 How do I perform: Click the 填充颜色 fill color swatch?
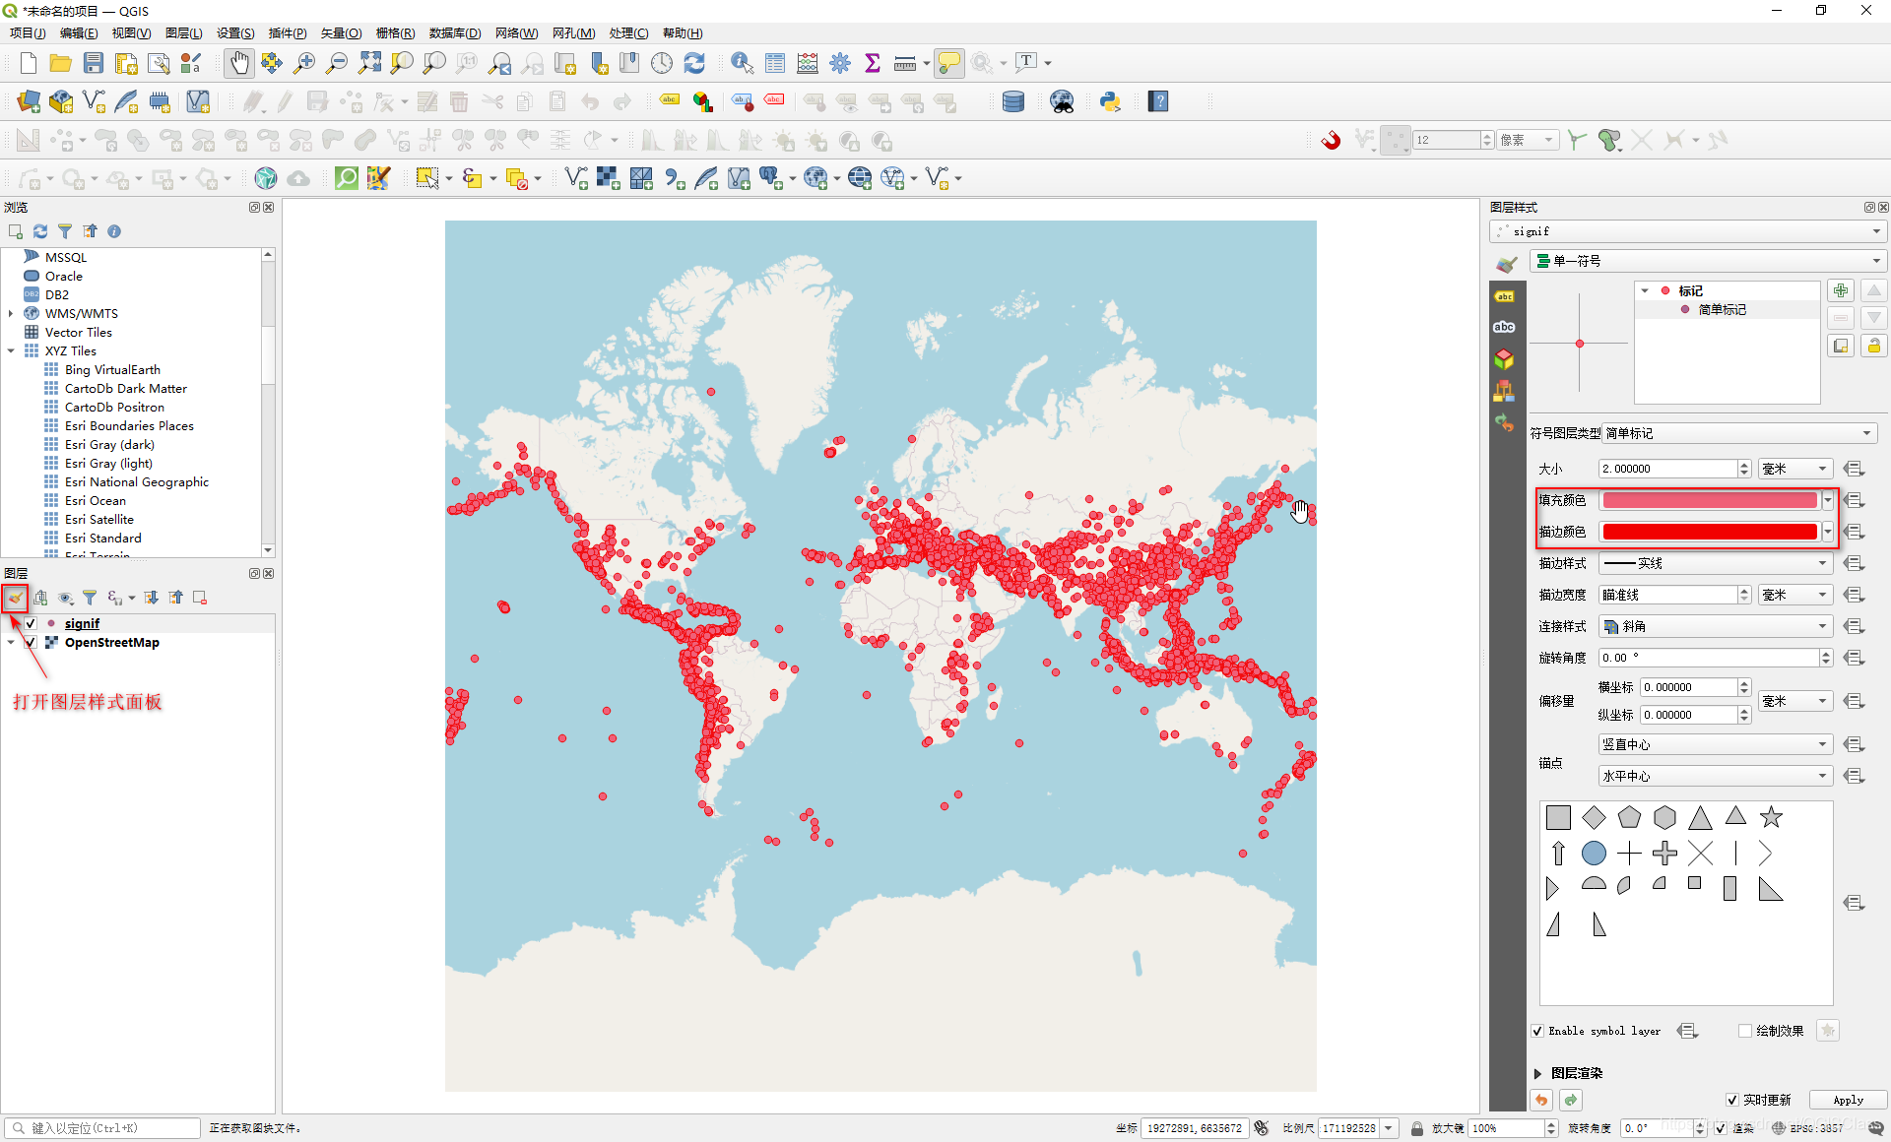tap(1710, 500)
